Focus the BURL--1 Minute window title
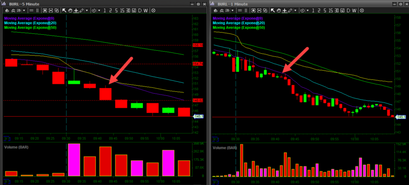This screenshot has height=185, width=409. (233, 4)
